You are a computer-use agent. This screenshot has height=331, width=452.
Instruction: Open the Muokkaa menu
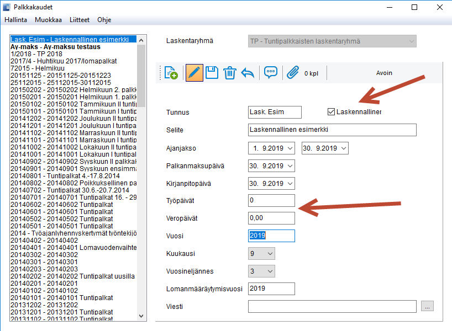pos(48,20)
